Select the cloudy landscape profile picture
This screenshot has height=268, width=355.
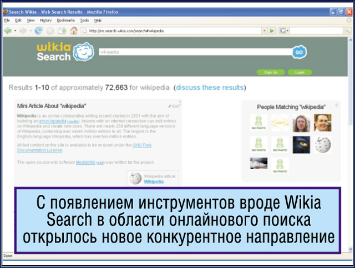click(259, 163)
